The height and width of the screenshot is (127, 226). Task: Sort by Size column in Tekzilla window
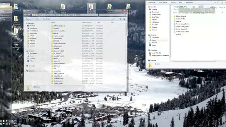pos(112,22)
